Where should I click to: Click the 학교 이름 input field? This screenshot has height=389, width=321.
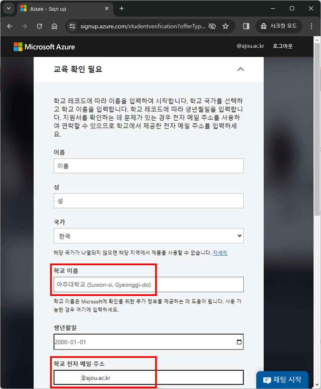click(x=149, y=285)
